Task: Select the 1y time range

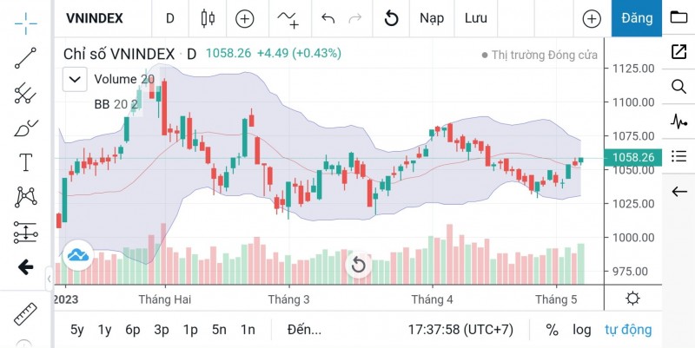Action: coord(105,330)
